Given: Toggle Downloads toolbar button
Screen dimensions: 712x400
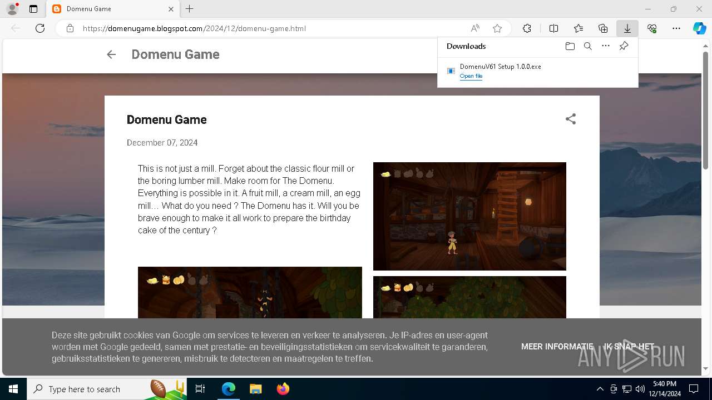Looking at the screenshot, I should point(627,28).
